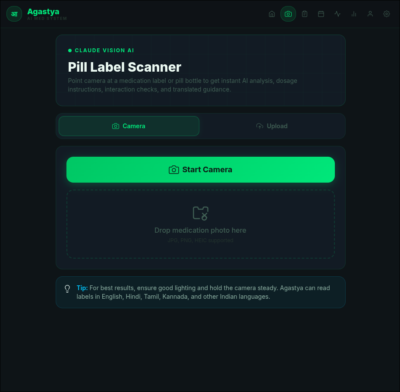Click the Drop medication photo area

click(x=201, y=224)
